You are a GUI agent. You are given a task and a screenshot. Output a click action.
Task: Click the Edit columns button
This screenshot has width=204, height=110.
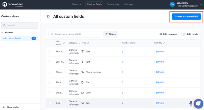(168, 34)
